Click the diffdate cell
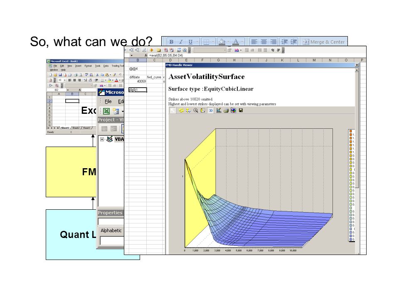 pos(138,77)
